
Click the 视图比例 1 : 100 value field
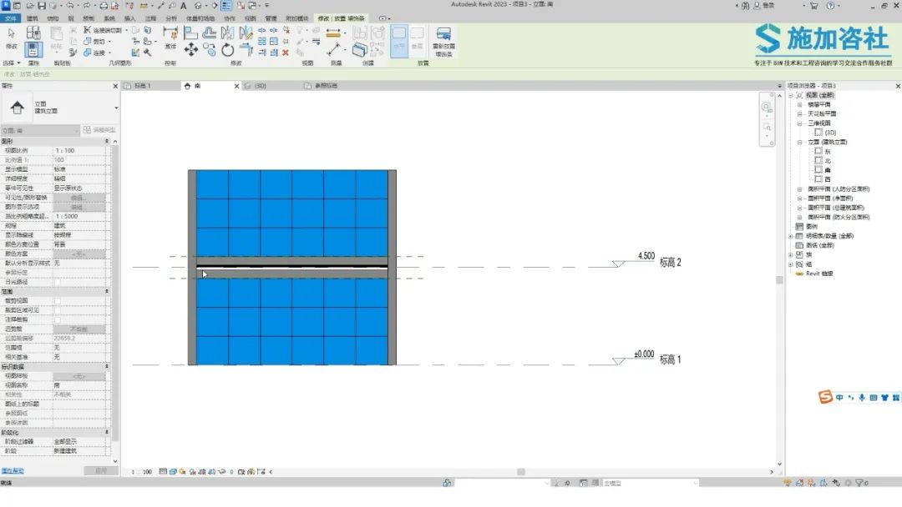coord(79,150)
